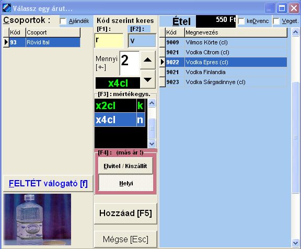Viewport: 301px width, 249px height.
Task: Enable the keDvenc checkbox
Action: (241, 21)
